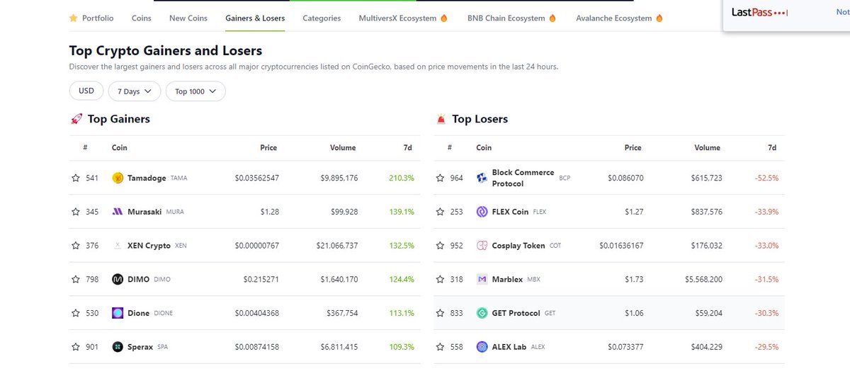Toggle favorite star for XEN Crypto

point(76,246)
